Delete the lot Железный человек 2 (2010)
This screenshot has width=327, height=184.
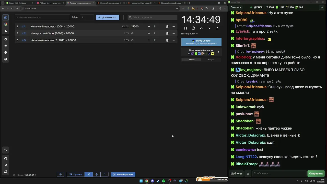click(x=167, y=40)
